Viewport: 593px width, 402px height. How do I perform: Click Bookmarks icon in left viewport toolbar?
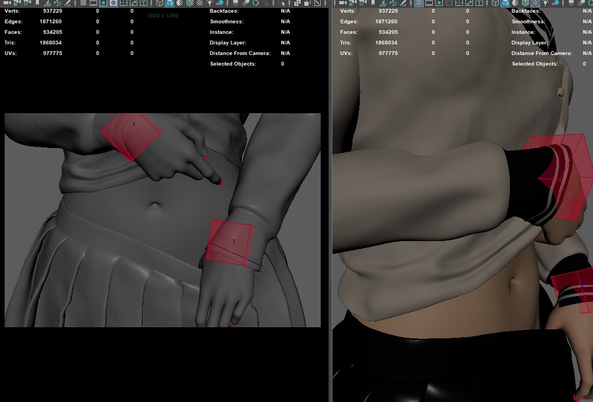(37, 3)
